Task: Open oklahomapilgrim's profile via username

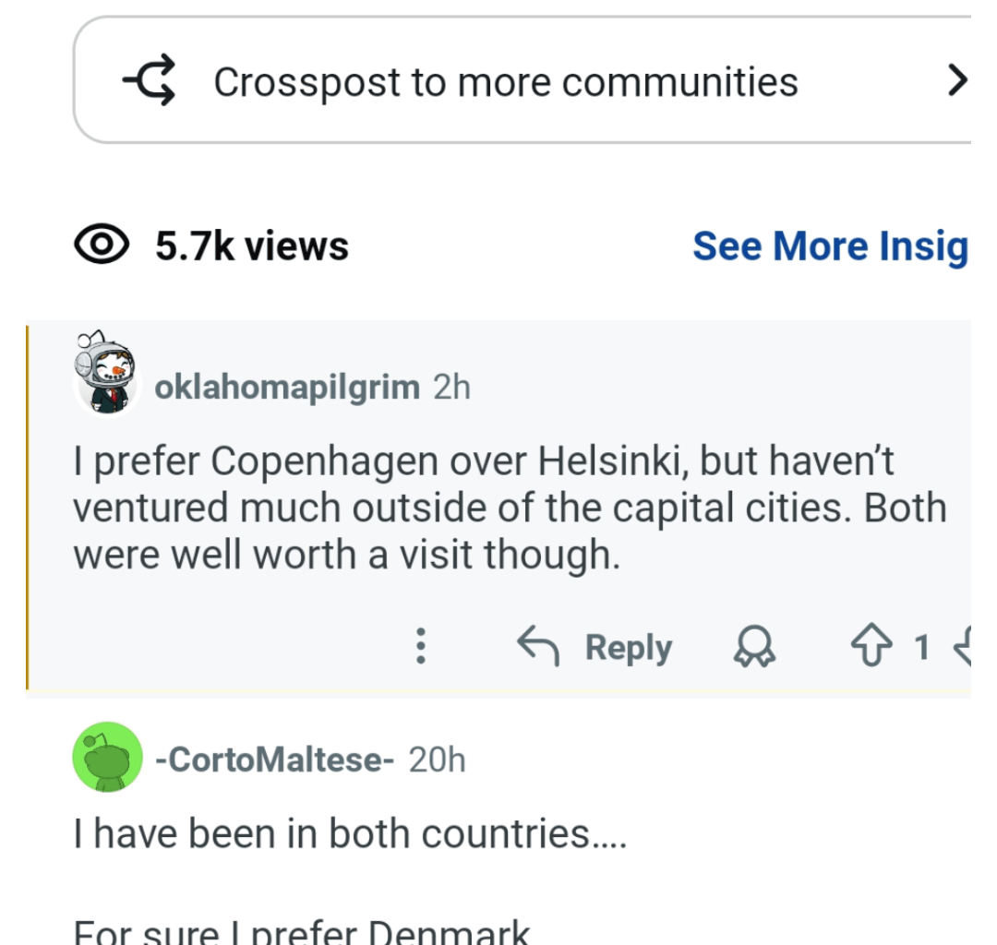Action: point(286,387)
